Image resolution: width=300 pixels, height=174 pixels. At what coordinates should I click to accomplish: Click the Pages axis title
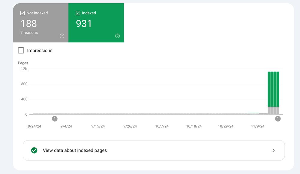(23, 63)
